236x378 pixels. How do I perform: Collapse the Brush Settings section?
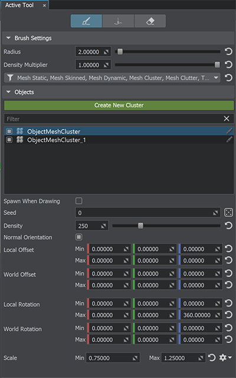coord(8,38)
